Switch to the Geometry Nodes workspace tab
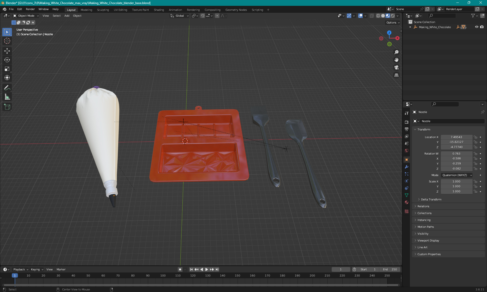The width and height of the screenshot is (487, 292). (x=236, y=10)
